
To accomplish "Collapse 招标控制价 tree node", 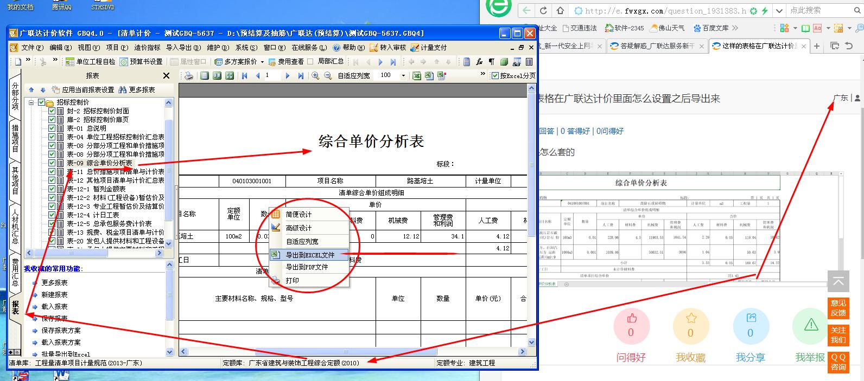I will pyautogui.click(x=31, y=102).
